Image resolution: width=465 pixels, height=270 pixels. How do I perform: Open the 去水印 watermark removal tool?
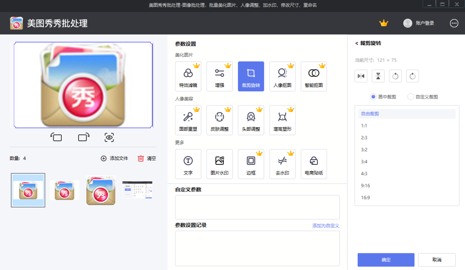tap(282, 164)
